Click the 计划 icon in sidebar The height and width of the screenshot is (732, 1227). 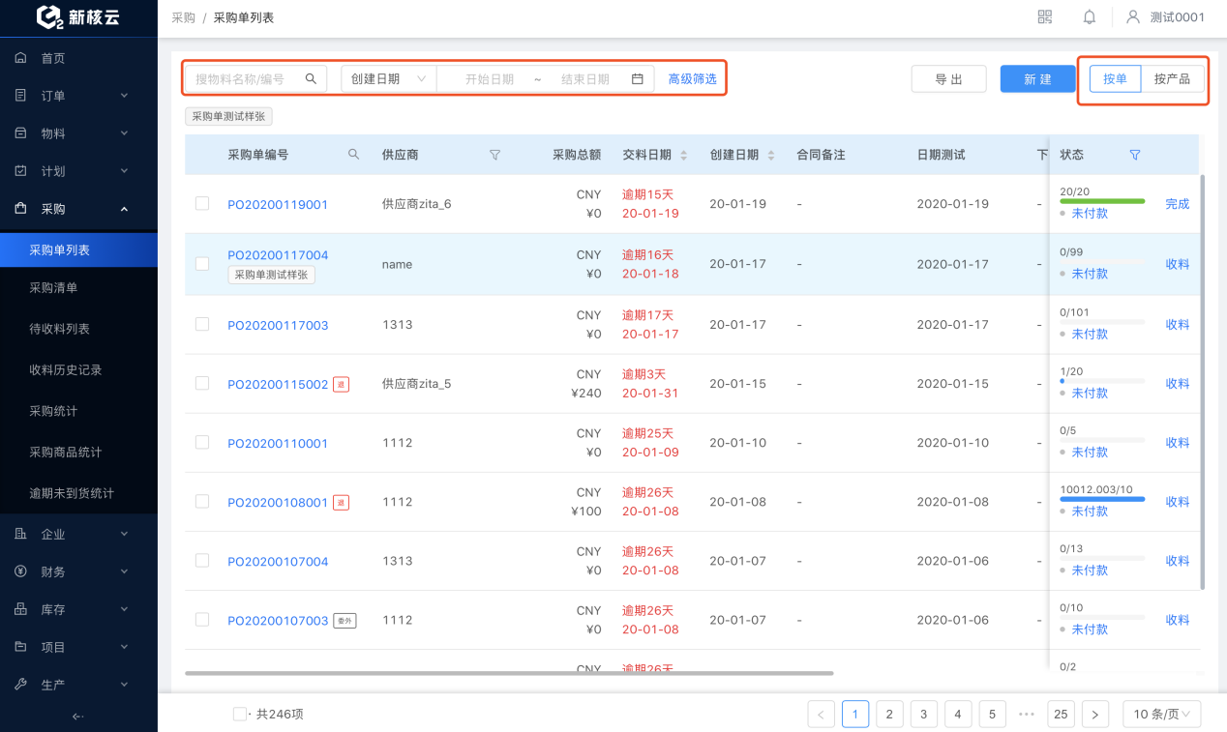[21, 171]
